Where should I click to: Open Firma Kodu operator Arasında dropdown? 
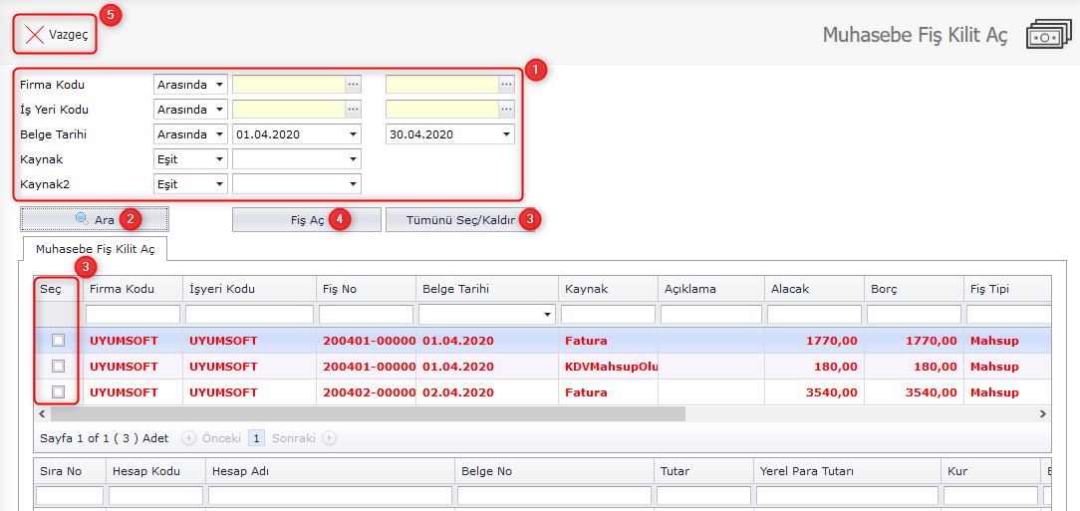[219, 85]
